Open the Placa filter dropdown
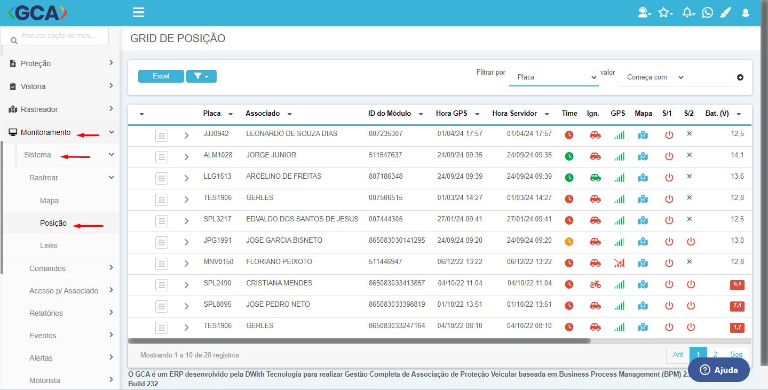Image resolution: width=768 pixels, height=390 pixels. pos(554,77)
